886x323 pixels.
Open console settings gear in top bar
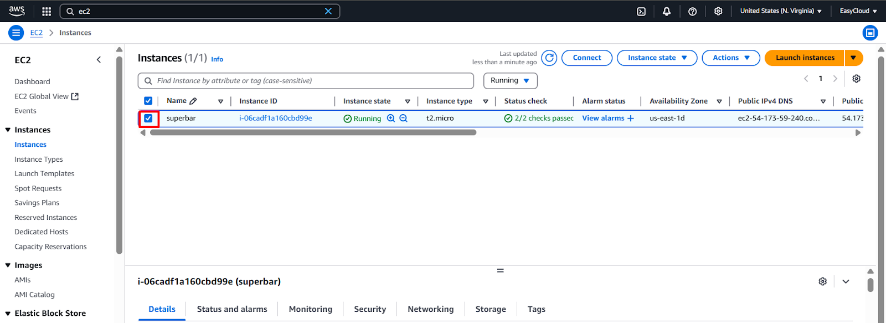(x=718, y=11)
